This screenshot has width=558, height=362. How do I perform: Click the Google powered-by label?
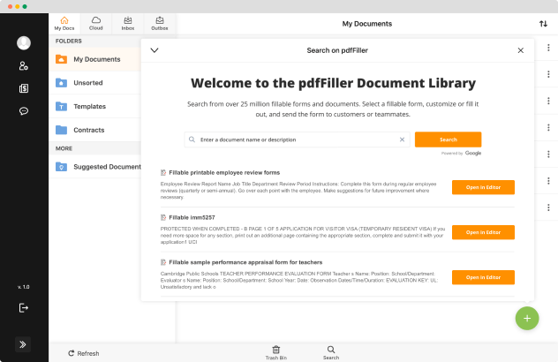tap(461, 153)
